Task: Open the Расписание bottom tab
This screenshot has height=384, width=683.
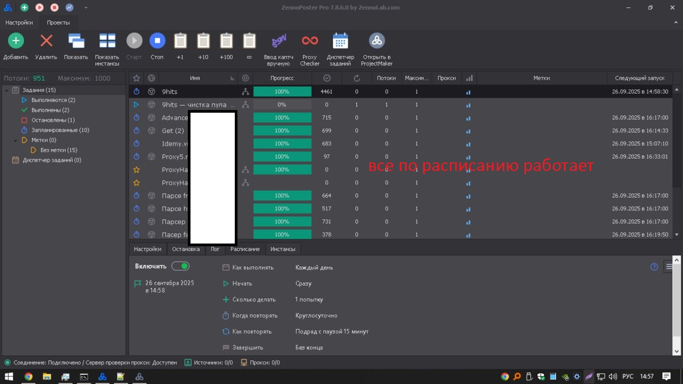Action: click(x=245, y=249)
